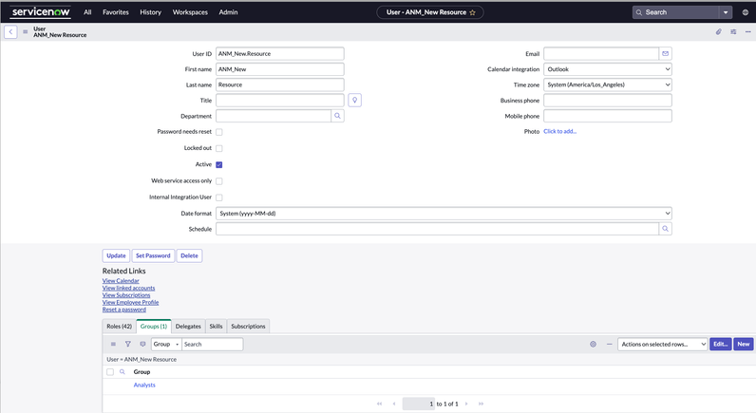Collapse the Groups list with the minus icon
The height and width of the screenshot is (413, 756).
610,344
